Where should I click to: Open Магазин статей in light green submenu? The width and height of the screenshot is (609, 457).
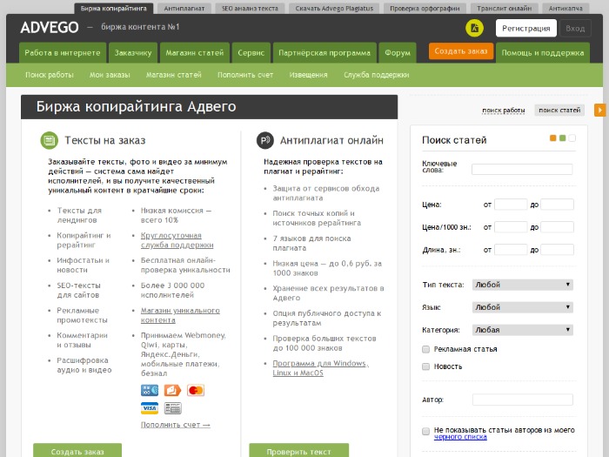click(174, 75)
